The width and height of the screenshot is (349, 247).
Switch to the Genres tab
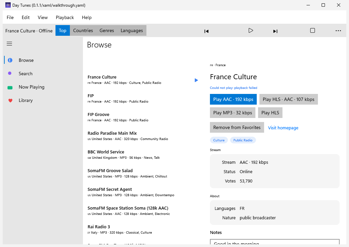coord(107,30)
